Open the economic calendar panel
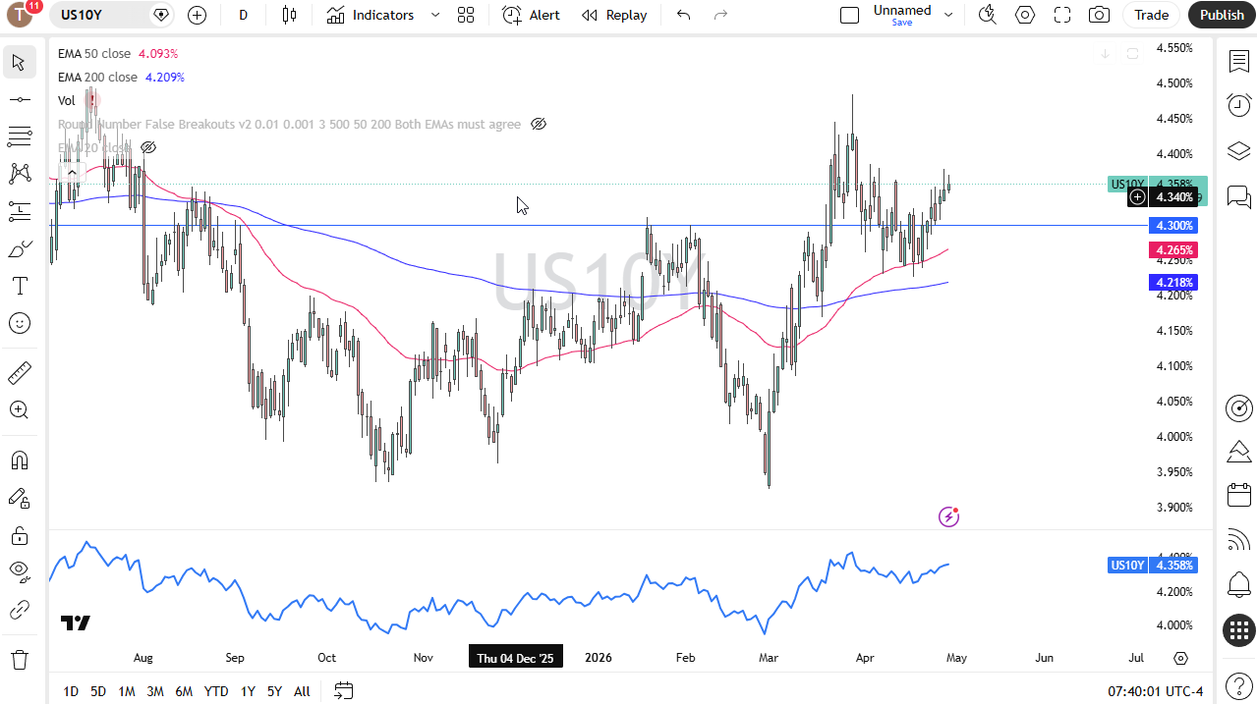This screenshot has height=704, width=1257. pyautogui.click(x=1238, y=496)
